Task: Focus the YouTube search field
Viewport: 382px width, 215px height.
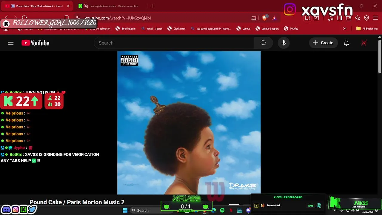Action: 174,43
